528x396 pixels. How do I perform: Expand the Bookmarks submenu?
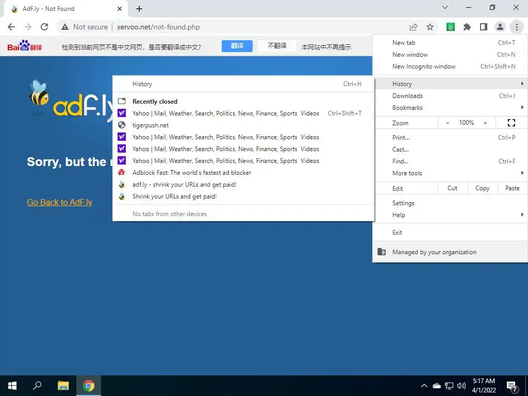pyautogui.click(x=450, y=107)
